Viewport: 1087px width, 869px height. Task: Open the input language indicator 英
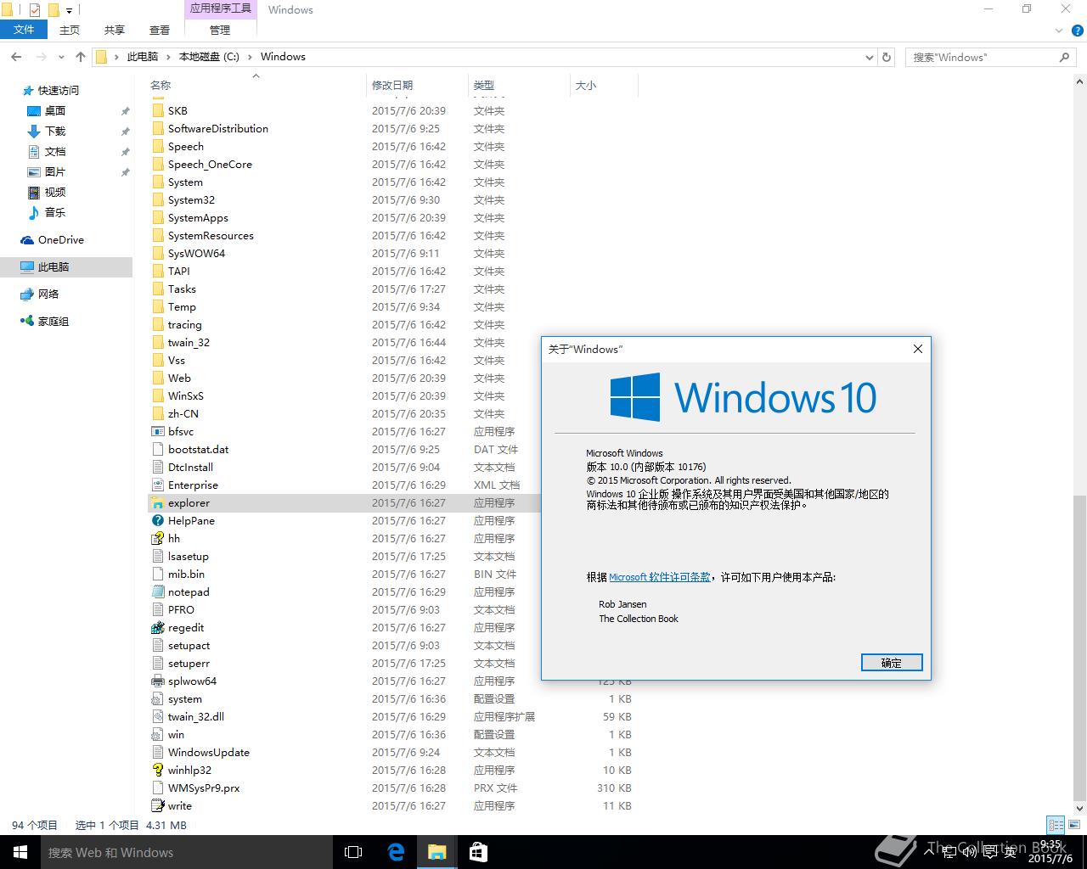pos(1011,852)
